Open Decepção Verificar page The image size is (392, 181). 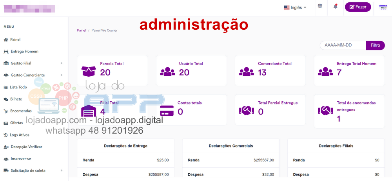tap(26, 147)
